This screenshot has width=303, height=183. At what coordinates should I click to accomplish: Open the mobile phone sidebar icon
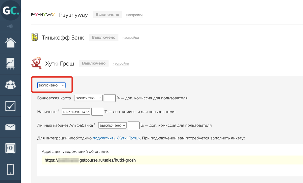tap(10, 169)
